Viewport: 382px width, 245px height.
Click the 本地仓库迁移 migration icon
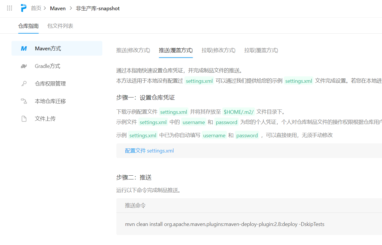click(x=24, y=101)
